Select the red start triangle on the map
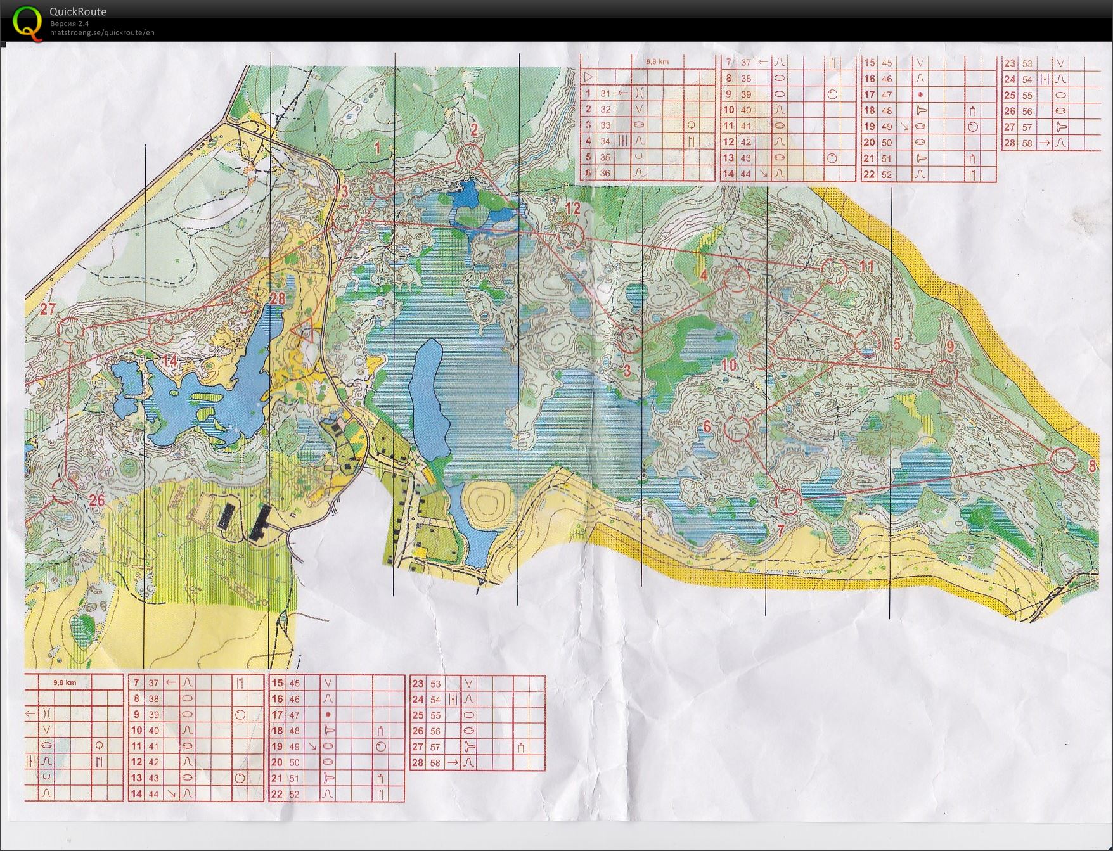 (303, 331)
